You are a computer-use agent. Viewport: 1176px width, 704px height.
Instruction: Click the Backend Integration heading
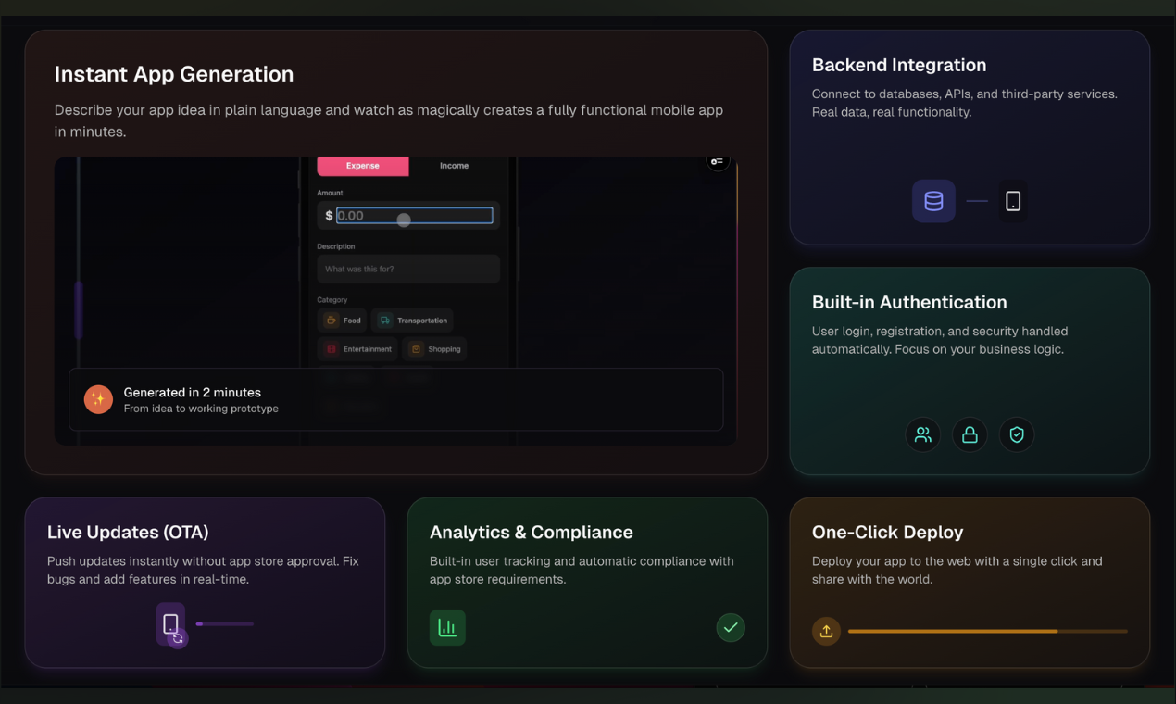[x=899, y=65]
